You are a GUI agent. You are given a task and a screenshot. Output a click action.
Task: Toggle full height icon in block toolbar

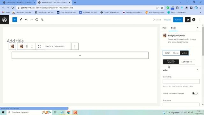(x=39, y=46)
